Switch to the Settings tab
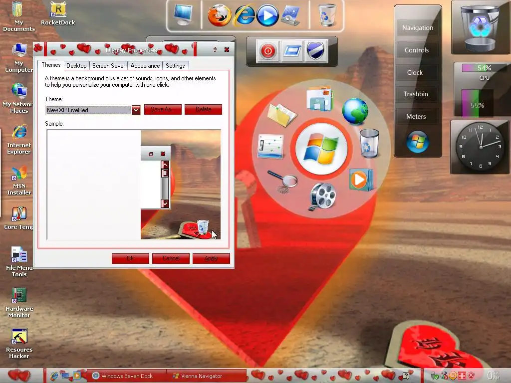The image size is (511, 383). click(175, 66)
